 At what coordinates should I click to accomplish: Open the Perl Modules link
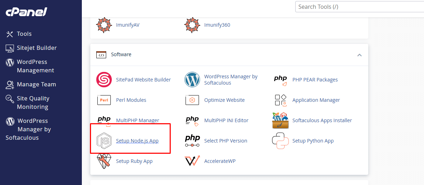[x=131, y=100]
